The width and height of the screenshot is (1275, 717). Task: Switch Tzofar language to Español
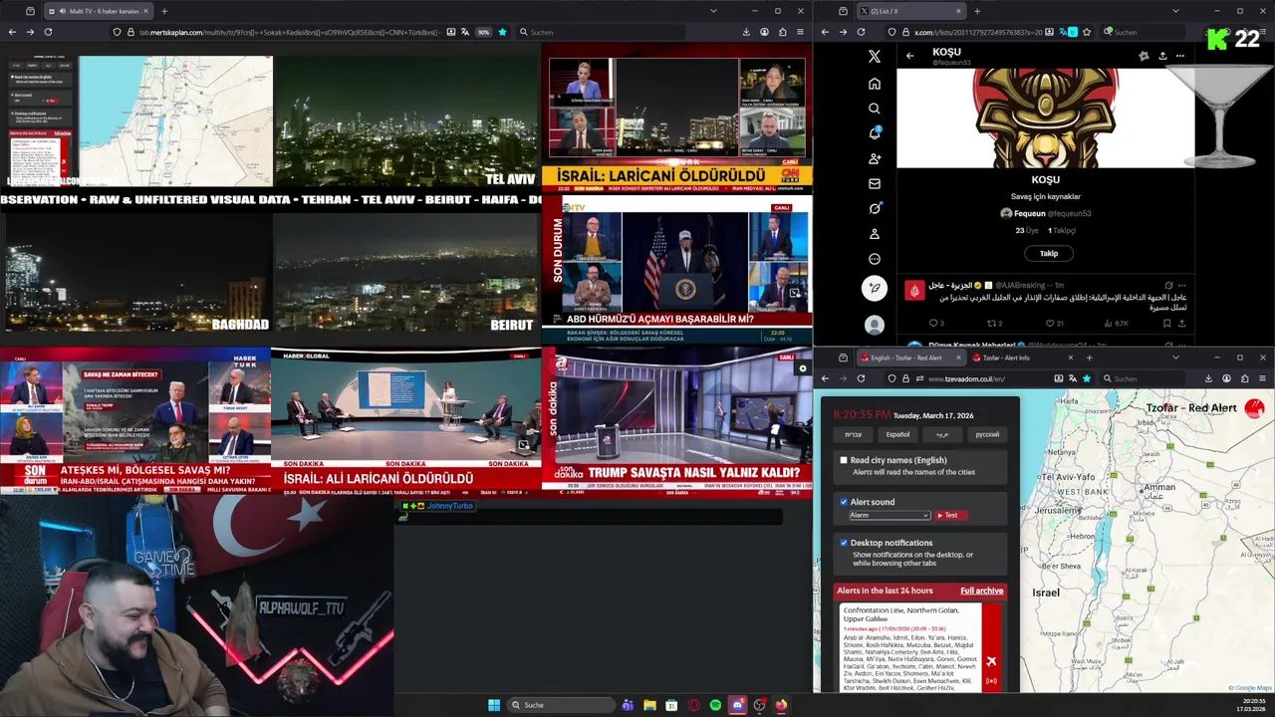(x=897, y=434)
